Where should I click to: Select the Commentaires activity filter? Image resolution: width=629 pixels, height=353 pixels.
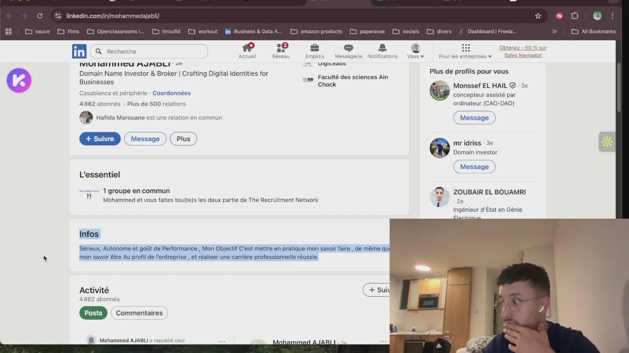139,313
